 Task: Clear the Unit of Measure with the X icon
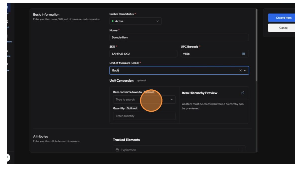(240, 70)
